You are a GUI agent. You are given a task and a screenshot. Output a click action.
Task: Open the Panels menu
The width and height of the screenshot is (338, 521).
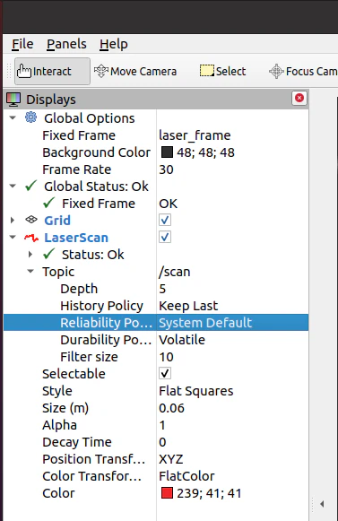click(x=66, y=44)
